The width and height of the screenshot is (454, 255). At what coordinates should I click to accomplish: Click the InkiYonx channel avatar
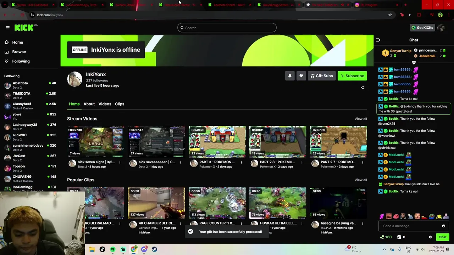75,79
